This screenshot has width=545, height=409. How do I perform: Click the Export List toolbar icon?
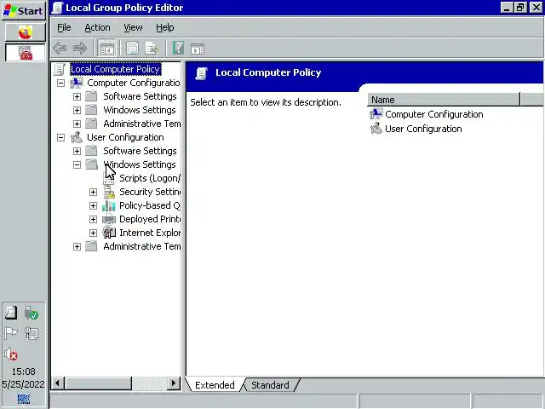click(x=152, y=48)
